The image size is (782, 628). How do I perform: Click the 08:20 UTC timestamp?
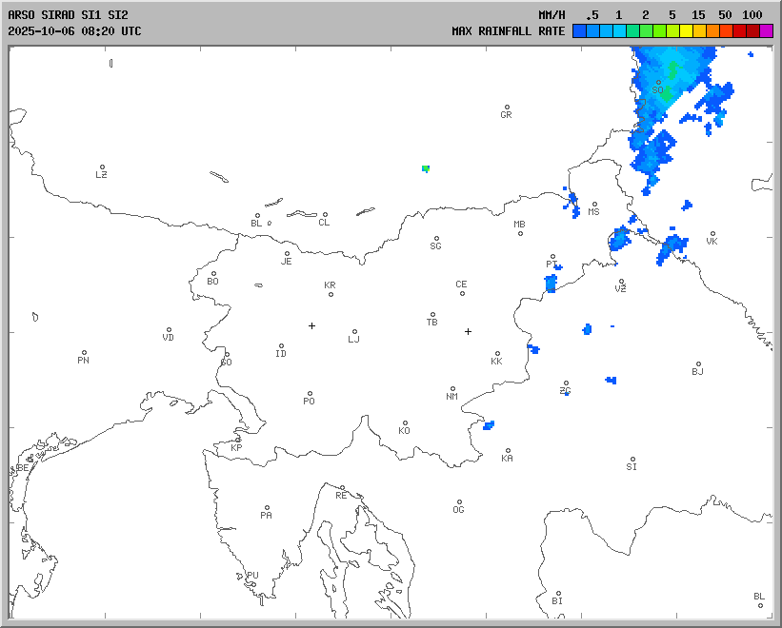(x=106, y=30)
